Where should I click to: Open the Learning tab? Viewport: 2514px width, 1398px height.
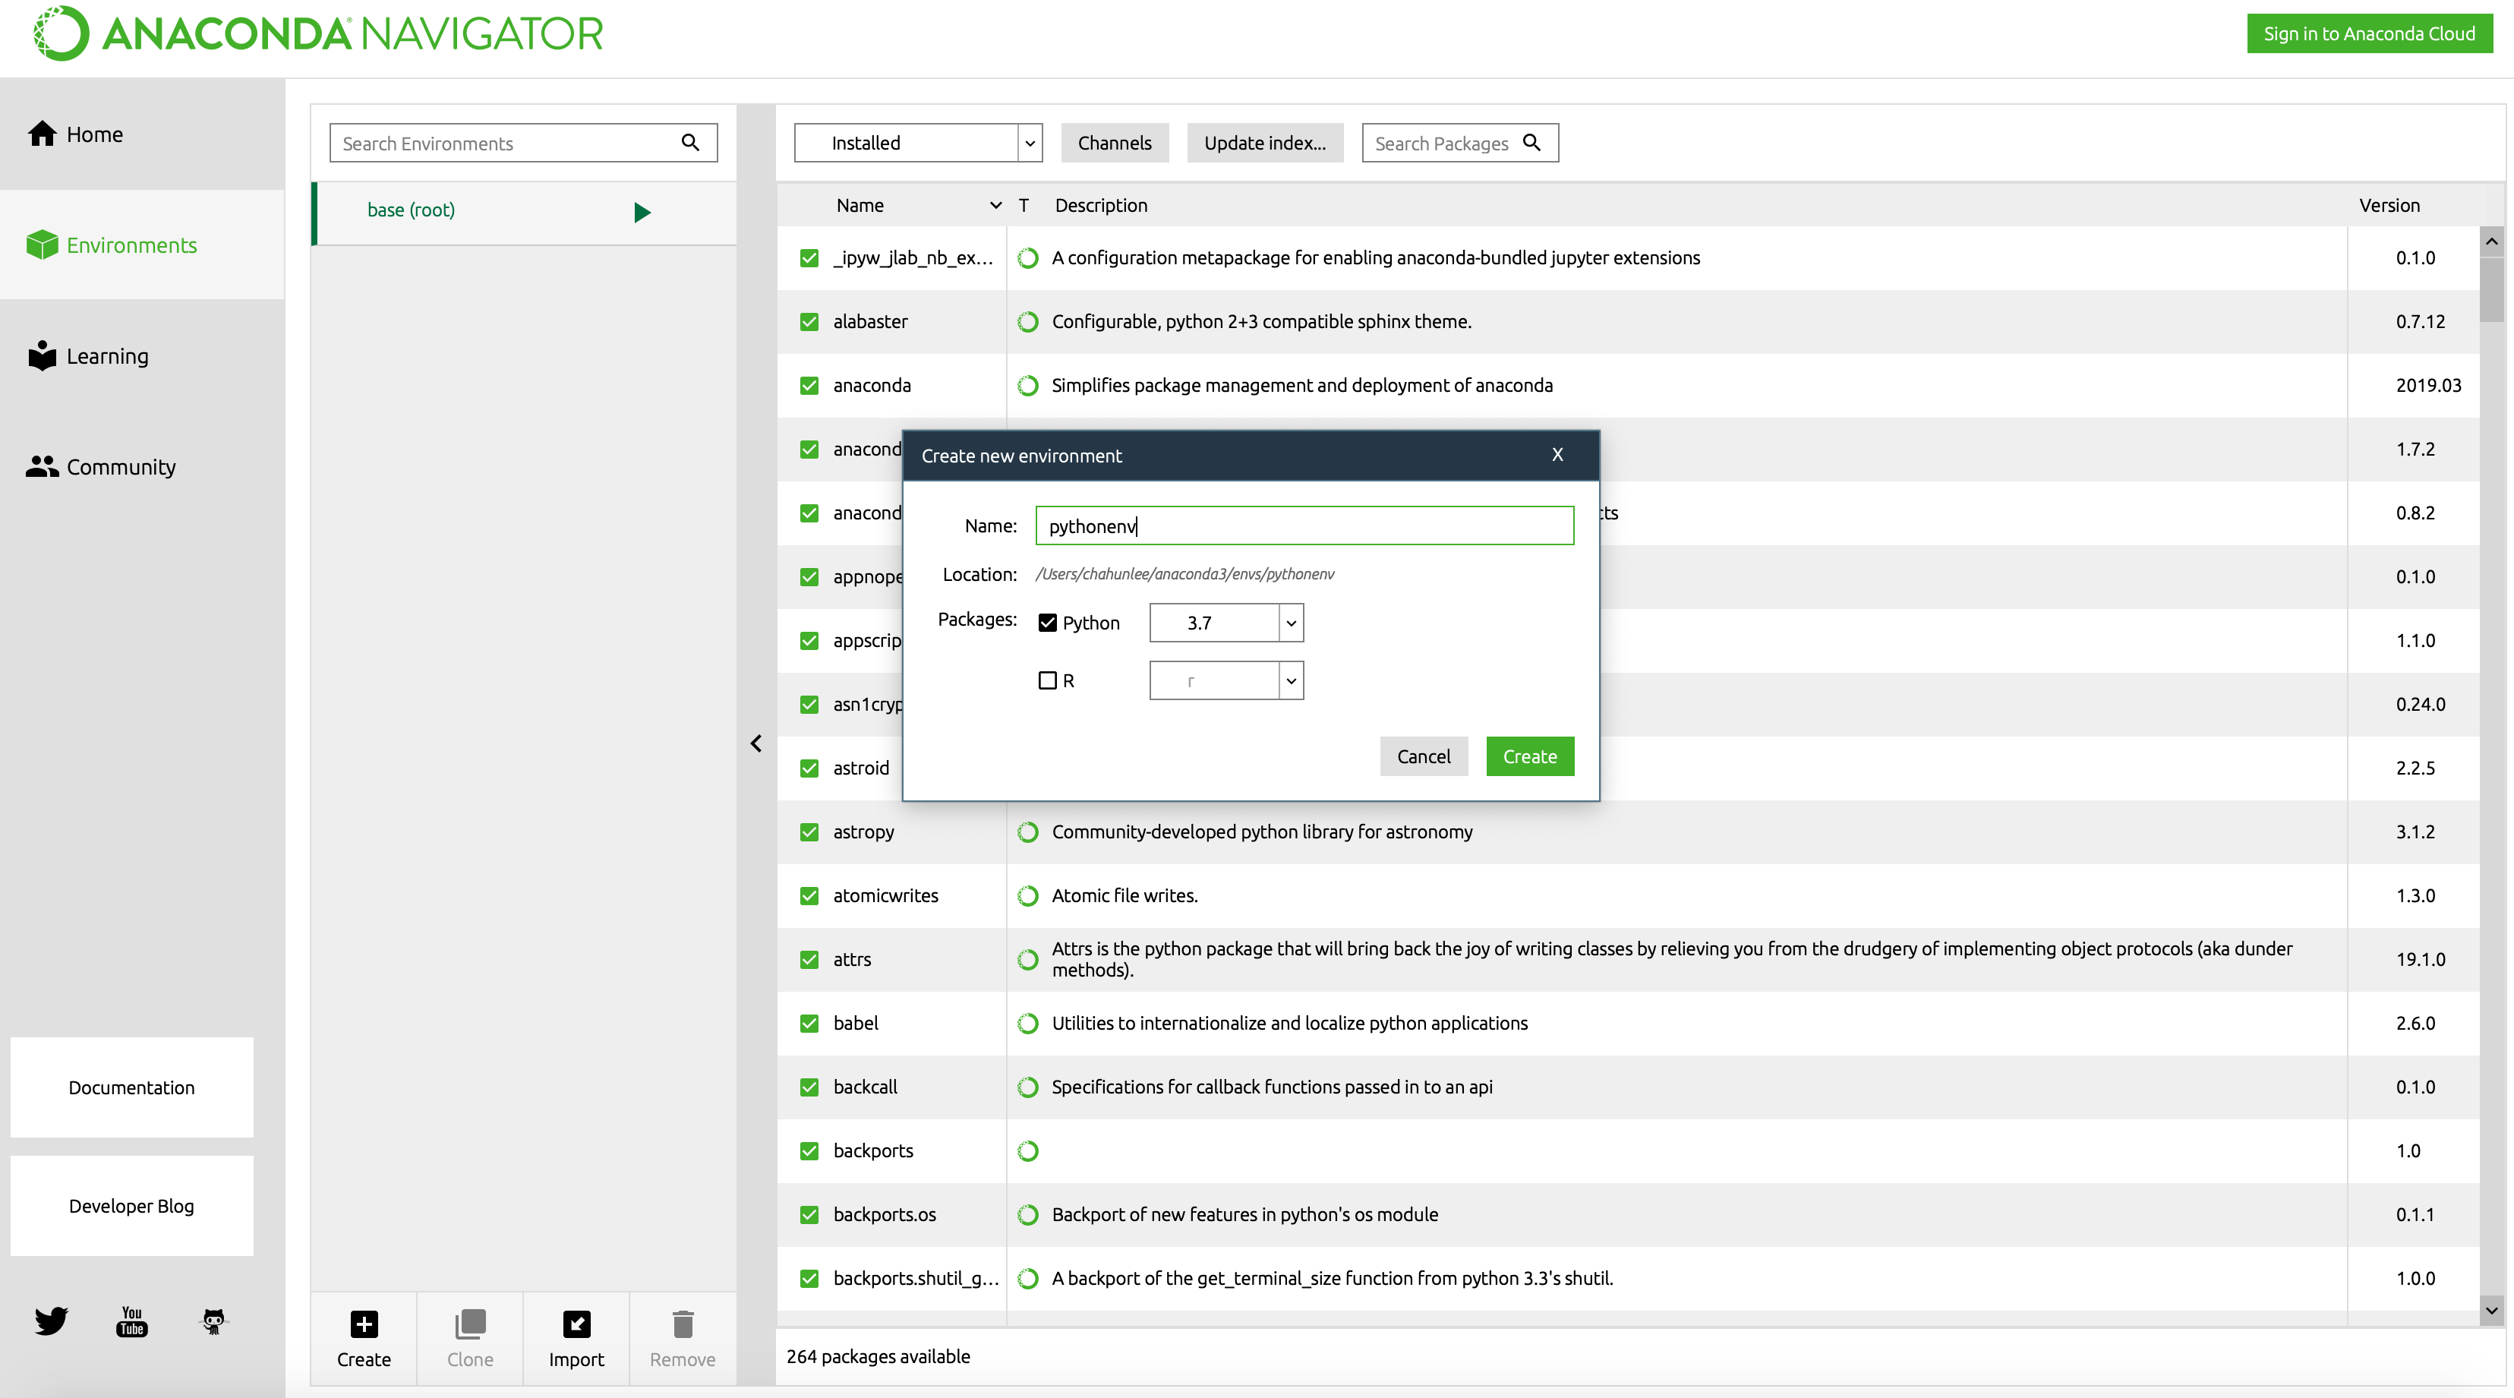[143, 355]
